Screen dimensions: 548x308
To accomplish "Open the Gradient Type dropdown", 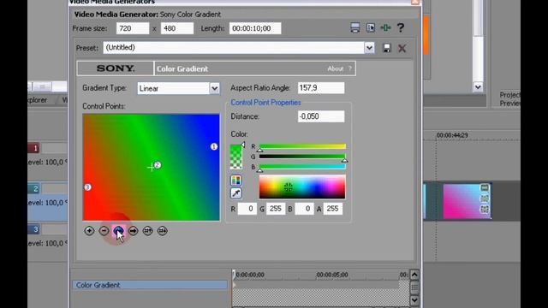I will point(214,88).
